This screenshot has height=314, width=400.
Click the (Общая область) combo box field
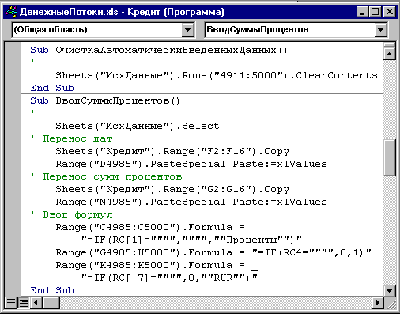(x=103, y=29)
